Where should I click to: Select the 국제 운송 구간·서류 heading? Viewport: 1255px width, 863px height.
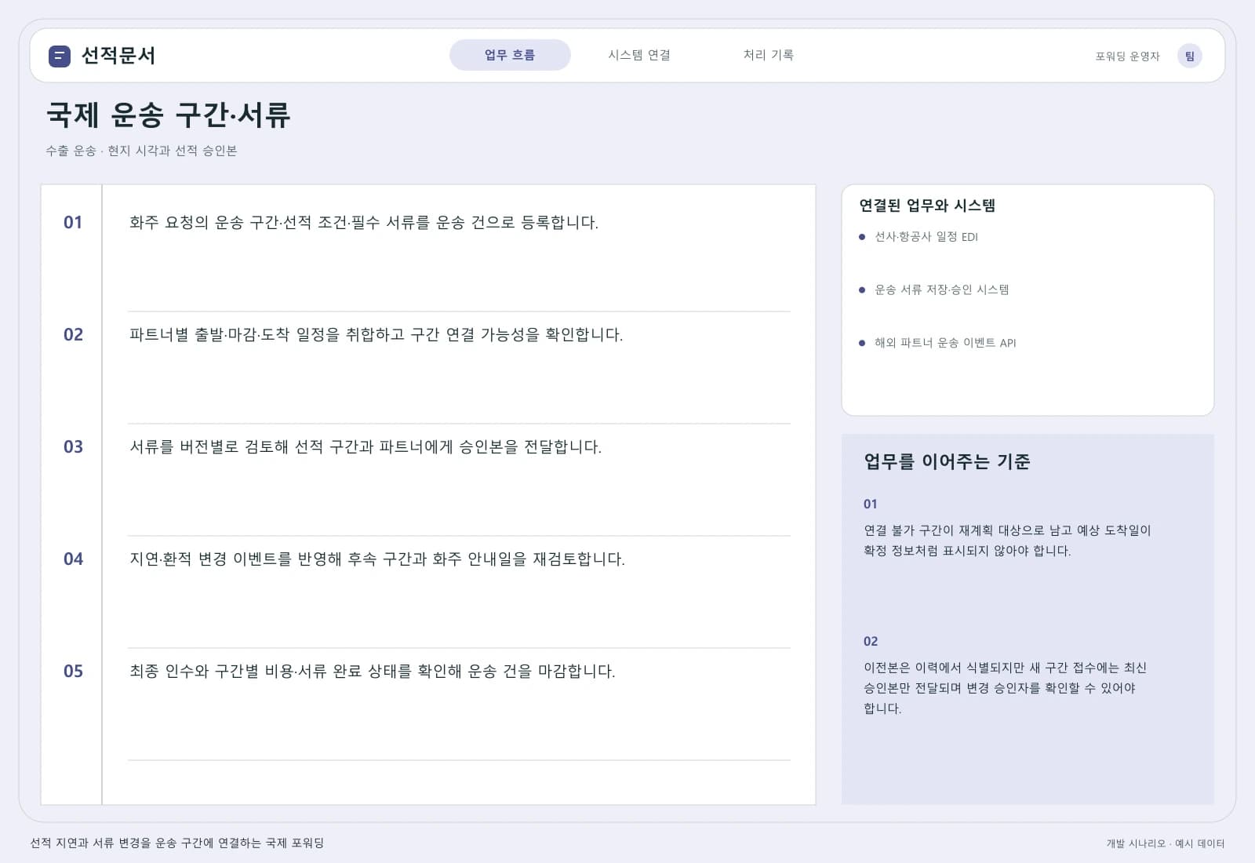pos(169,115)
